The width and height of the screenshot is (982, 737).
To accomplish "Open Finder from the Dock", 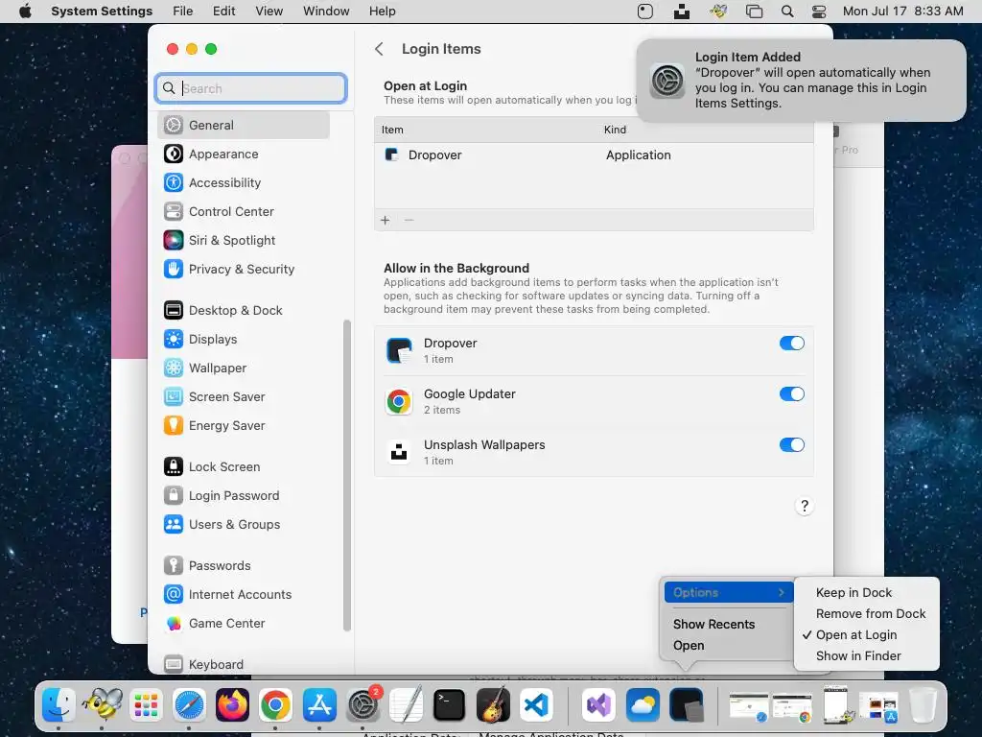I will pyautogui.click(x=58, y=705).
